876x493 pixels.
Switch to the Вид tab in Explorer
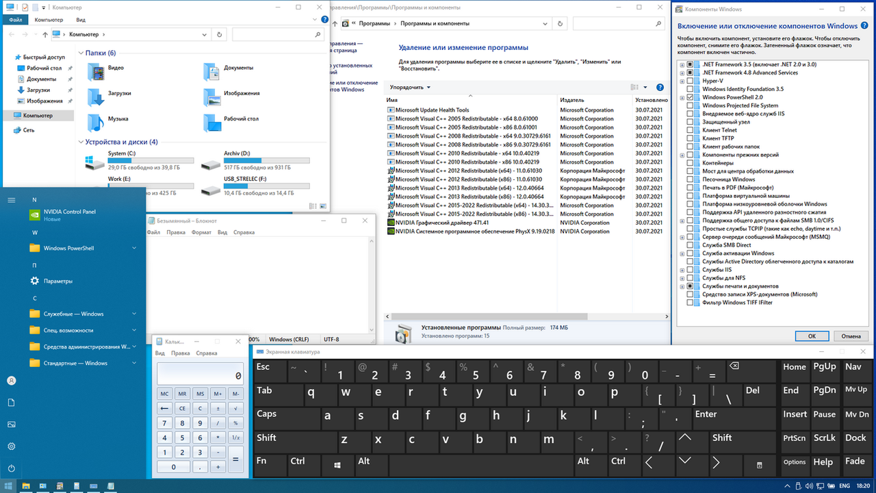[81, 20]
